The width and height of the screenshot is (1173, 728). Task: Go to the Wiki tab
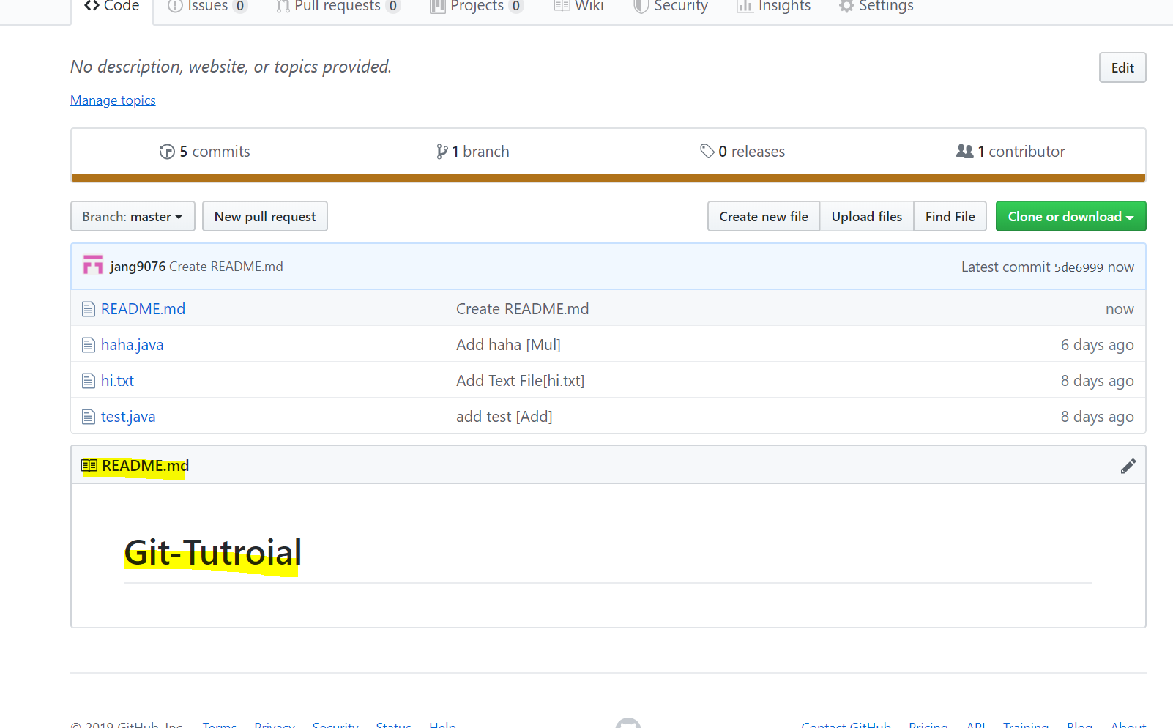tap(578, 7)
